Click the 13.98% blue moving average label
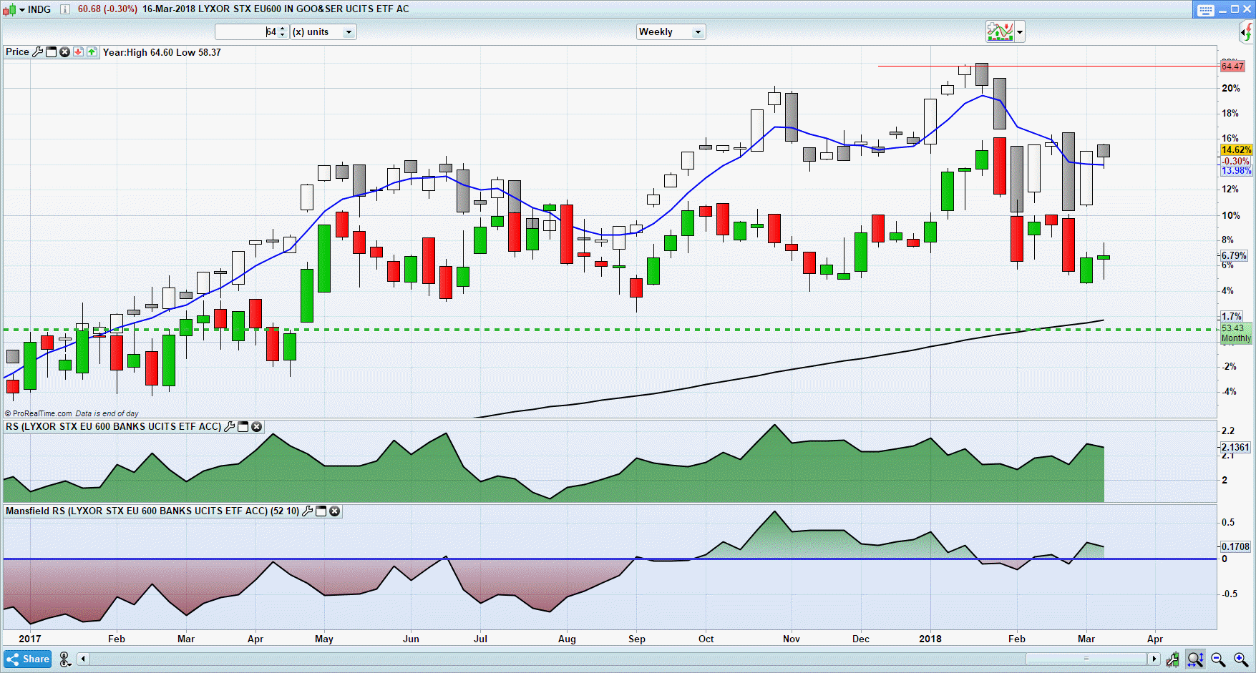This screenshot has height=673, width=1256. [x=1236, y=170]
